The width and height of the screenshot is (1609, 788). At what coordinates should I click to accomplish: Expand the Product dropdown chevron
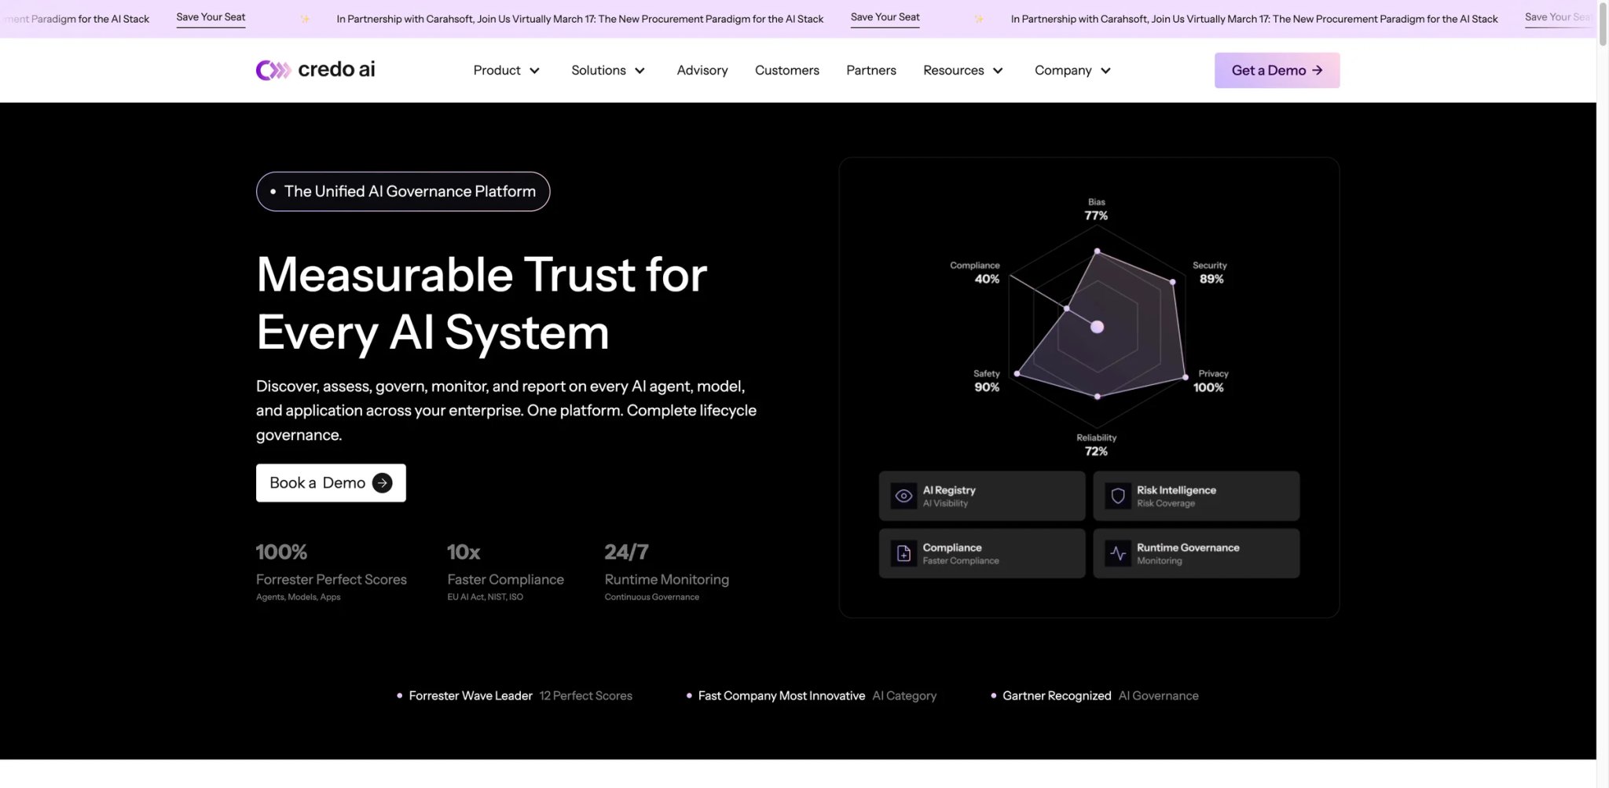coord(534,71)
